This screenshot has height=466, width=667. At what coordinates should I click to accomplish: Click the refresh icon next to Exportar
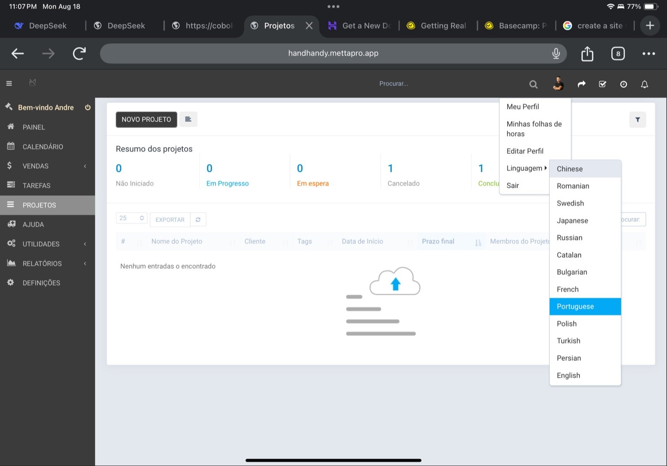(x=198, y=220)
